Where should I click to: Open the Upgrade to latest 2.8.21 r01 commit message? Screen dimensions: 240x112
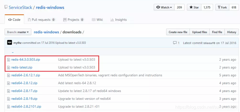click(79, 107)
